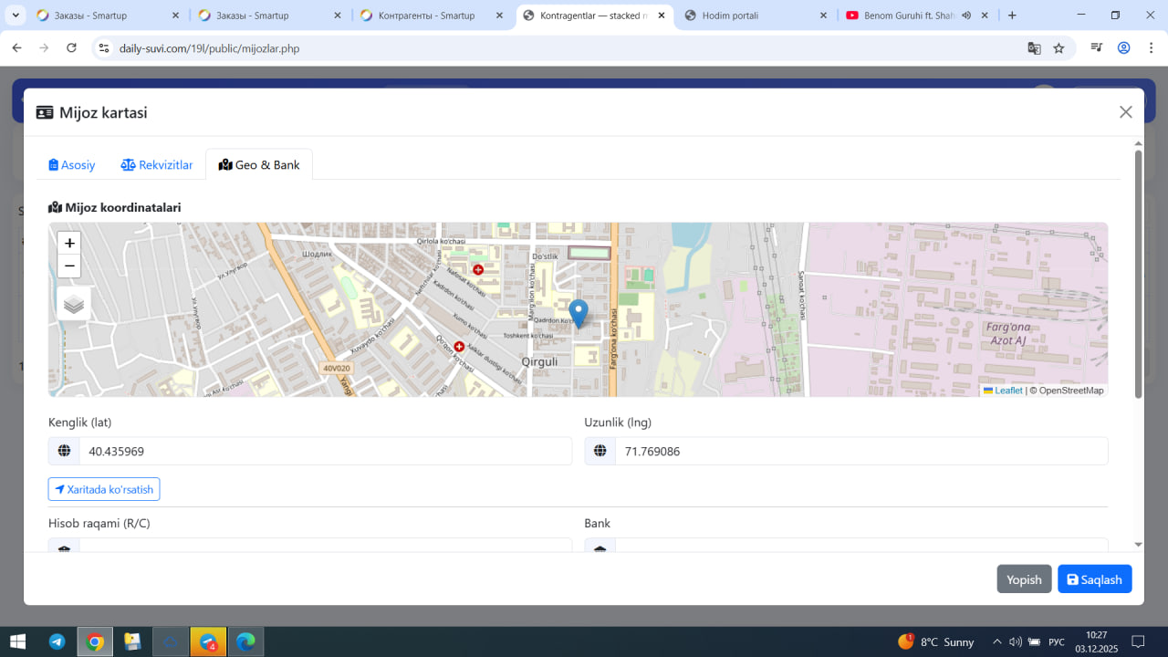Screen dimensions: 1168x657
Task: Click the Xaritada ko'rsatish button
Action: coord(104,489)
